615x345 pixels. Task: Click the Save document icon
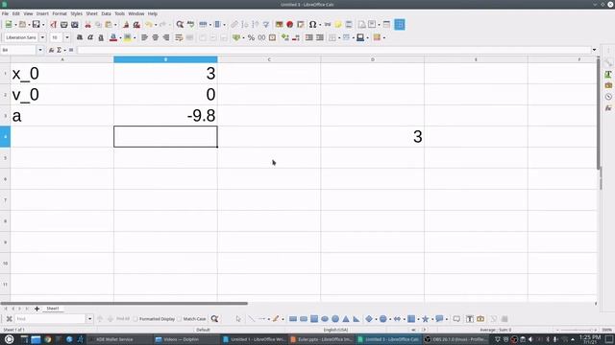pyautogui.click(x=37, y=25)
